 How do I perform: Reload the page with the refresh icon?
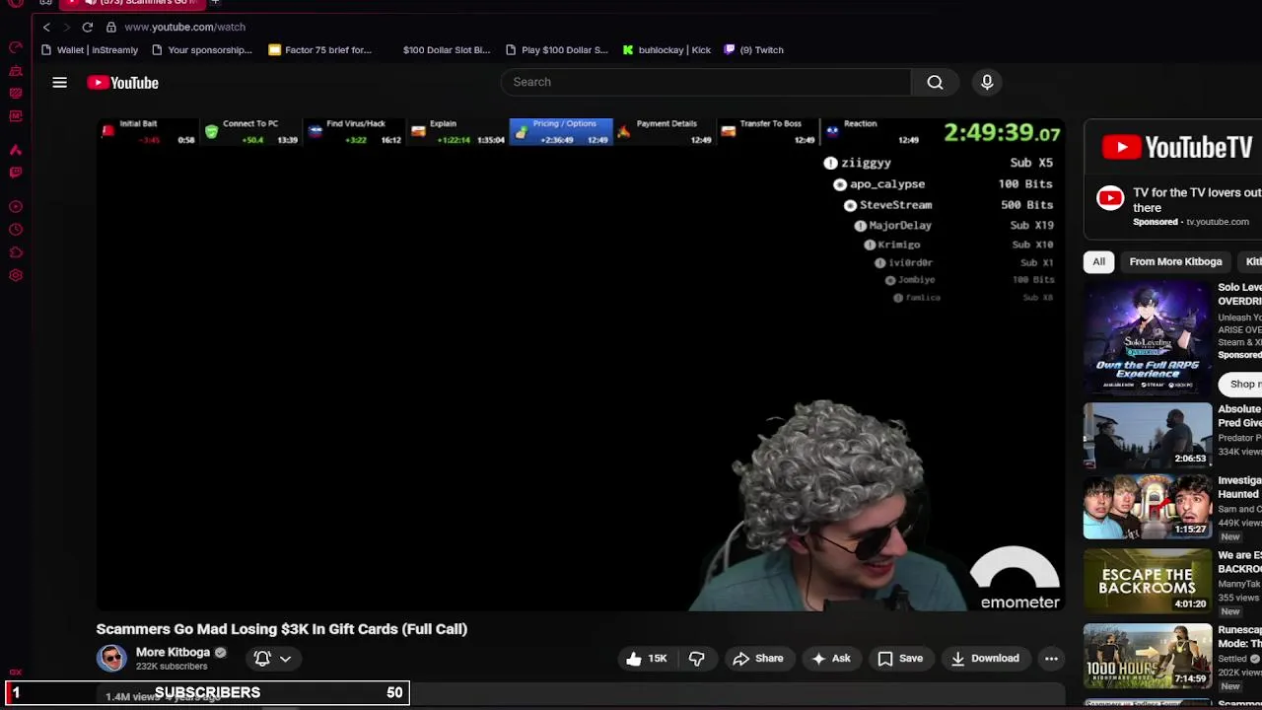tap(88, 27)
